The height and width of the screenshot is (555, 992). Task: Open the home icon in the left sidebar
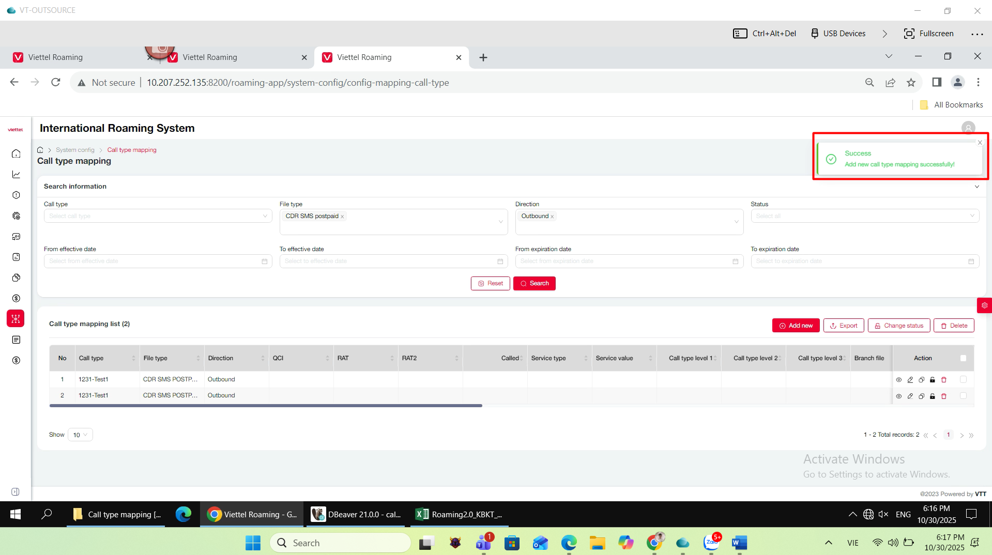pyautogui.click(x=16, y=153)
